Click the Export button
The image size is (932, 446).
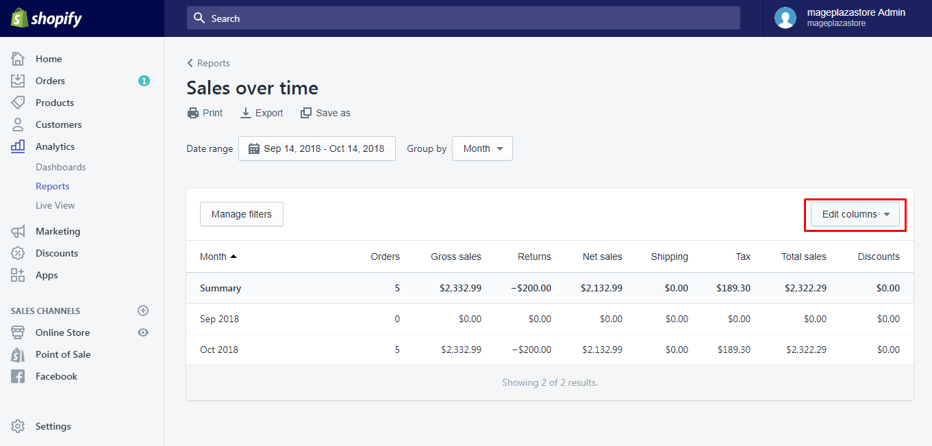point(262,113)
